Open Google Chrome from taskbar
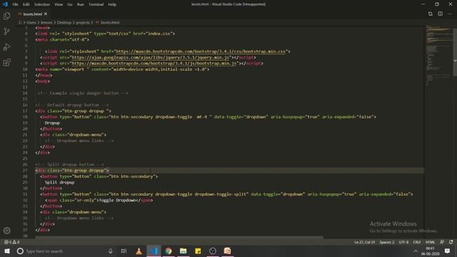Image resolution: width=457 pixels, height=257 pixels. pyautogui.click(x=169, y=251)
